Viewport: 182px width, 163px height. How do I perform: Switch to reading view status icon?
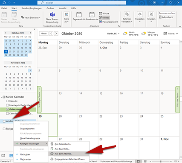coord(145,161)
